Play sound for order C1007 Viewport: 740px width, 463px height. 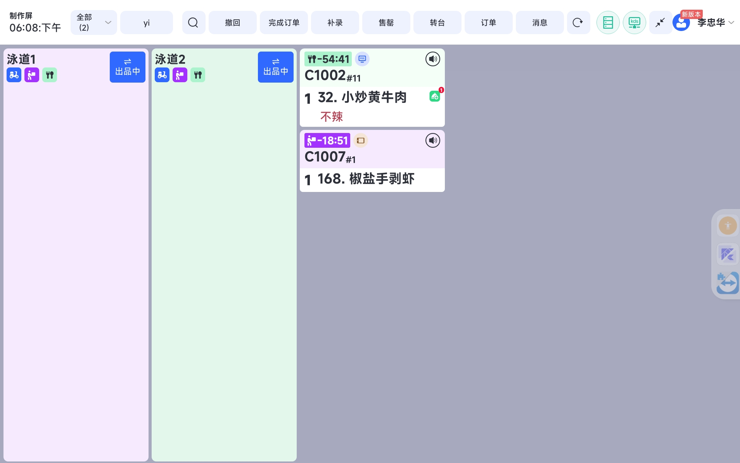coord(432,140)
